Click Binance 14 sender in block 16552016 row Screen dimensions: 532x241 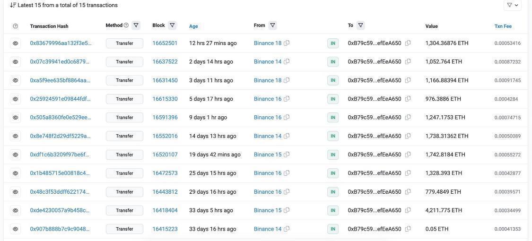[x=268, y=136]
